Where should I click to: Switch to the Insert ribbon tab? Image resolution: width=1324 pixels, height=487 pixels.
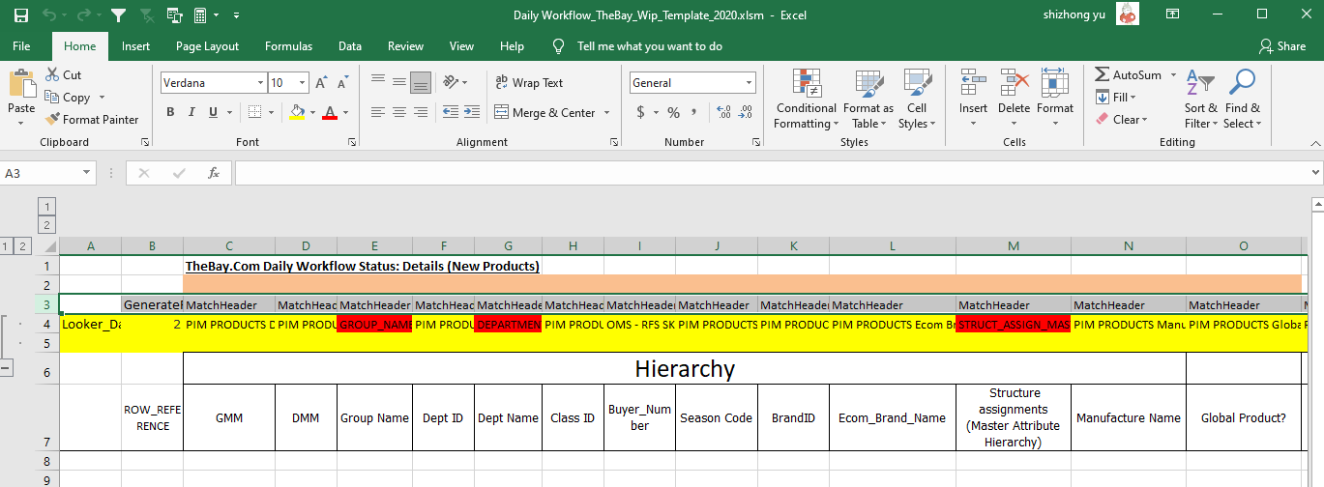point(135,46)
